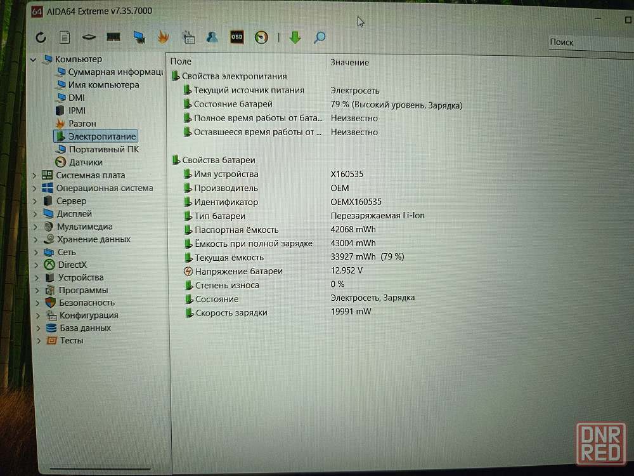This screenshot has height=476, width=634.
Task: Open the user silhouette toolbar icon
Action: (212, 37)
